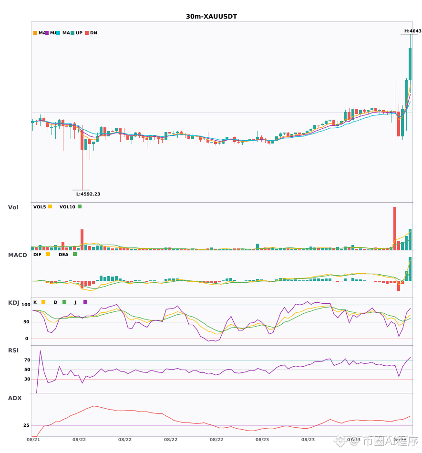This screenshot has width=422, height=453.
Task: Click the red DN legend swatch
Action: click(x=87, y=33)
